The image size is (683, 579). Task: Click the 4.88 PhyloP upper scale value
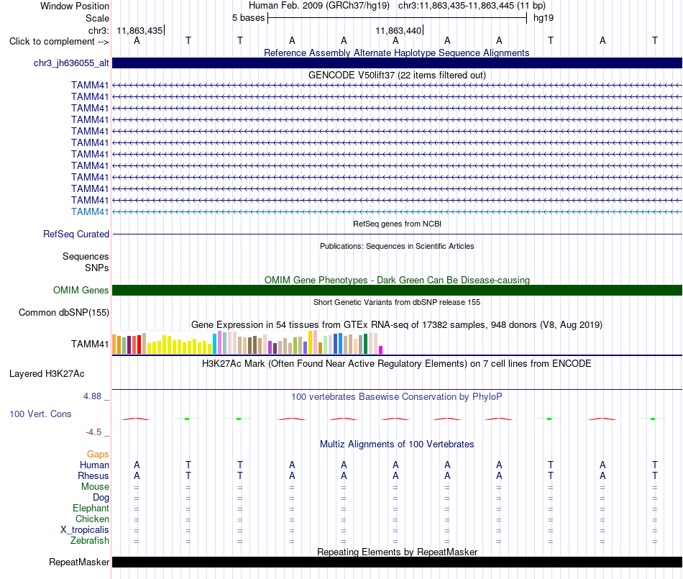pos(92,396)
